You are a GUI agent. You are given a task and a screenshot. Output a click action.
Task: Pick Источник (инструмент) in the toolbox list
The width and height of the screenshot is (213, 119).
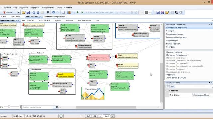(177, 55)
